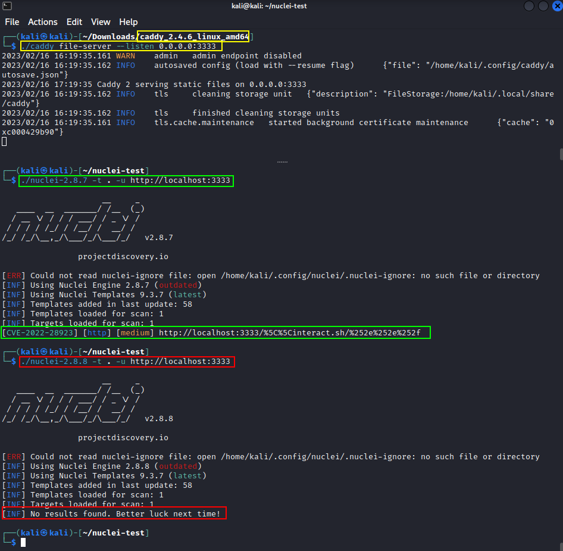Click the second ERR nuclei-ignore message

point(271,457)
